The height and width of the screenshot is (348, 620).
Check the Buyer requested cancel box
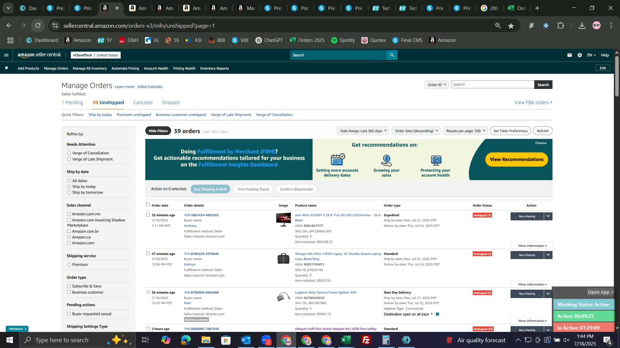[x=69, y=314]
